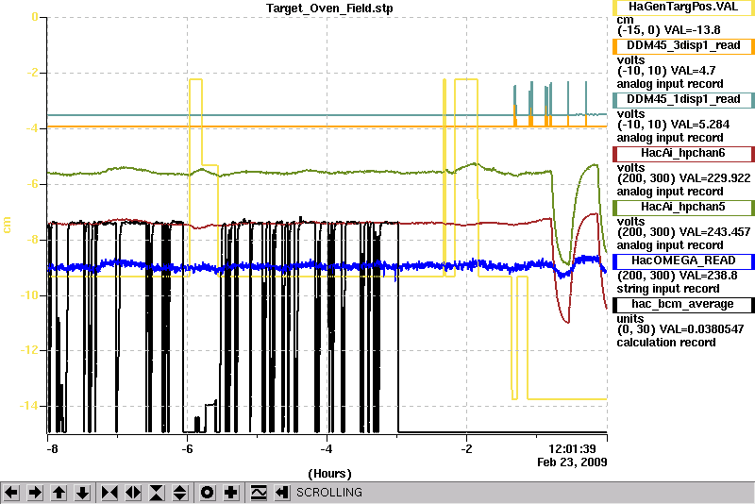The image size is (755, 504).
Task: Compress the vertical axis (hourglass icon)
Action: [157, 493]
